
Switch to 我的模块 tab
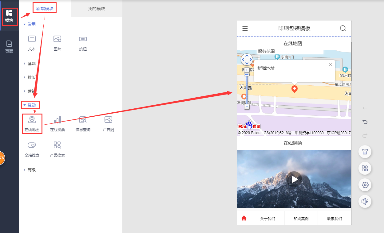coord(97,9)
